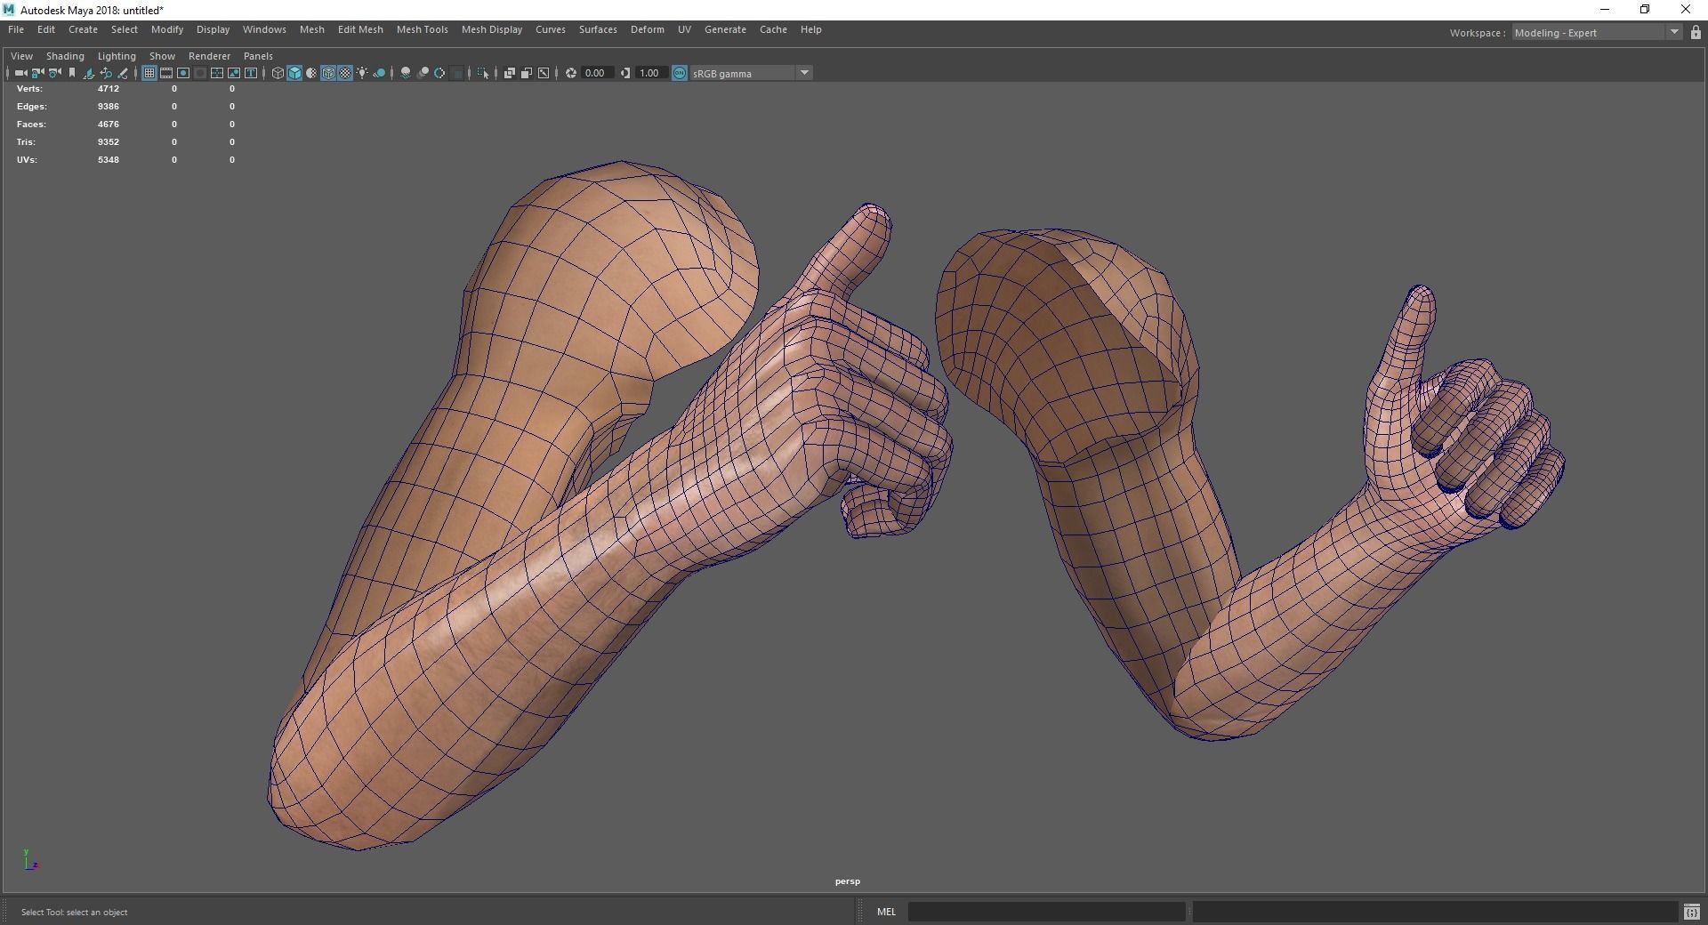This screenshot has height=925, width=1708.
Task: Toggle the viewport Grid display
Action: [x=149, y=73]
